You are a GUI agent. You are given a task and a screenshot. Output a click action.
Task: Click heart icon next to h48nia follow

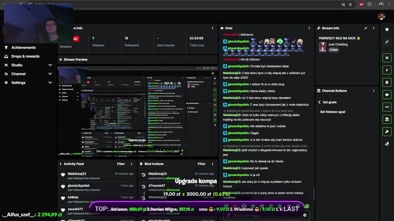[x=63, y=198]
